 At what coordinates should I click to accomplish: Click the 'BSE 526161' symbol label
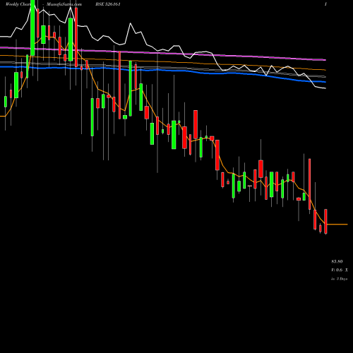[x=108, y=4]
